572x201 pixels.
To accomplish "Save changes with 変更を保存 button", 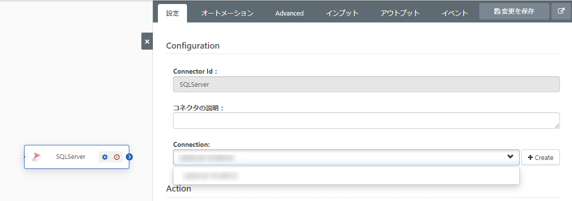I will tap(514, 12).
